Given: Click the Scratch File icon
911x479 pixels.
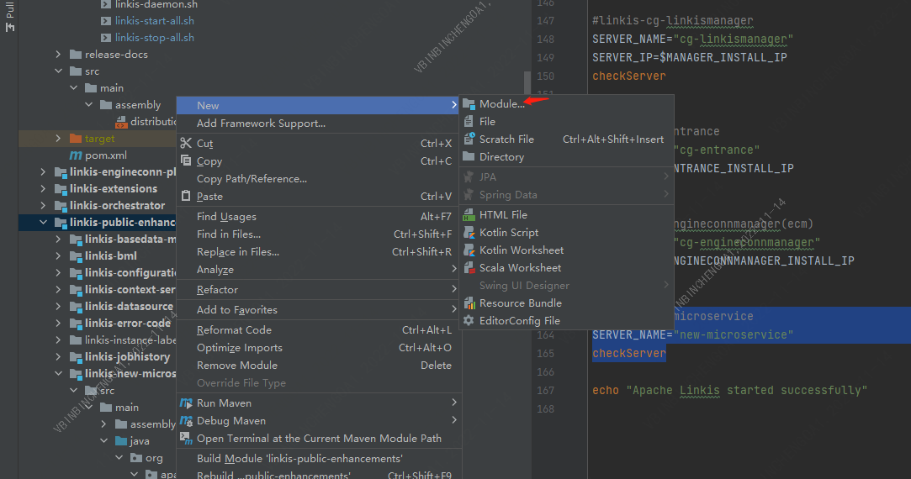Looking at the screenshot, I should click(469, 139).
